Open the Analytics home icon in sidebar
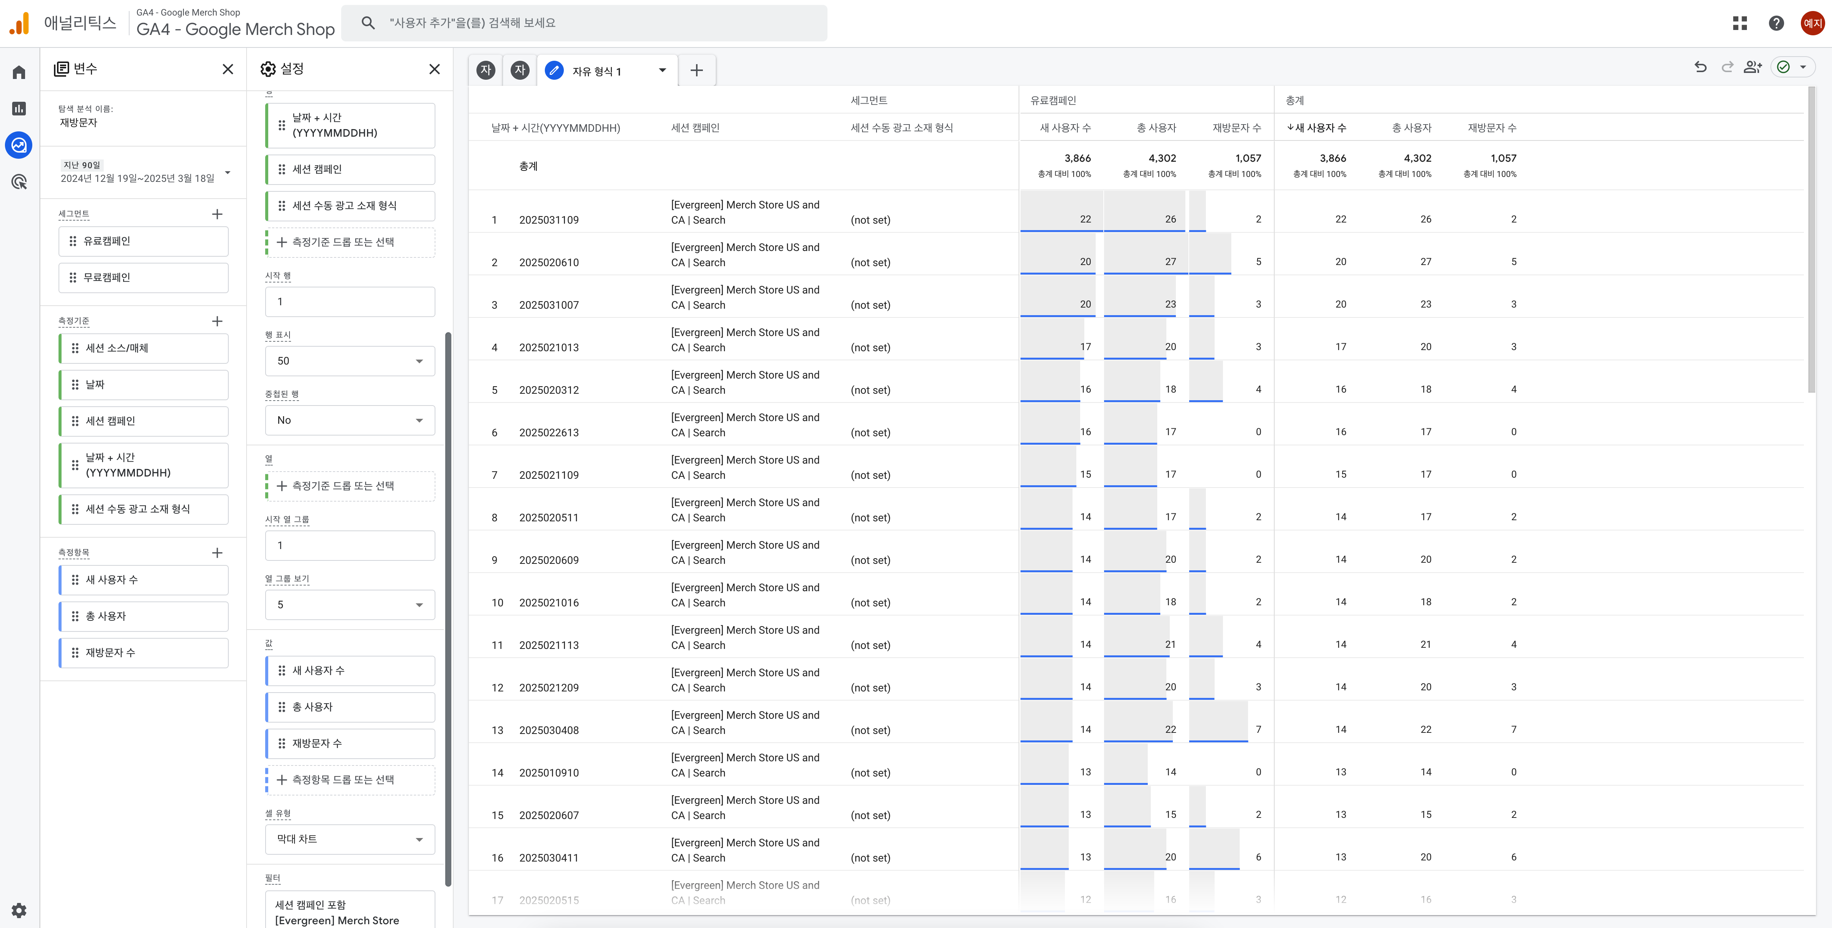 19,72
